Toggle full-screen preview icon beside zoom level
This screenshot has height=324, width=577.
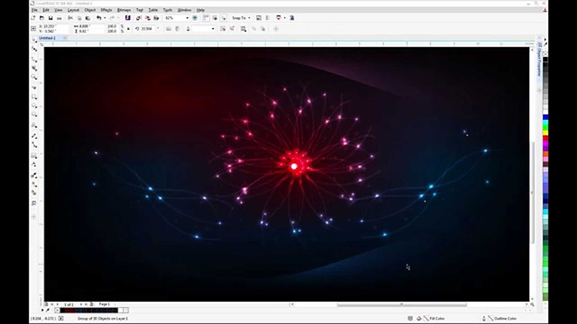195,18
